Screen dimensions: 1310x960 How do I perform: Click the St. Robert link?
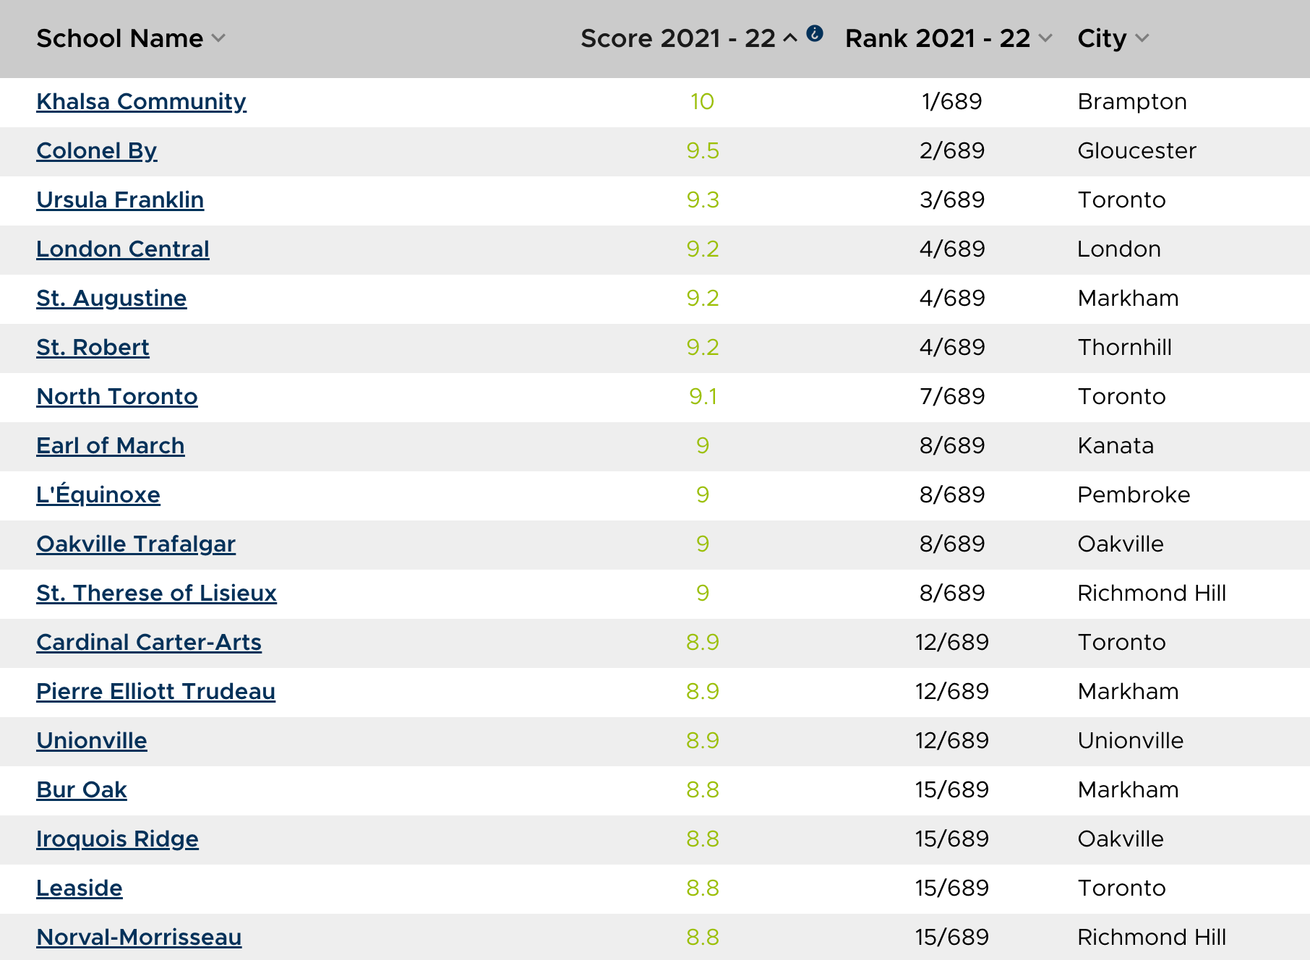(x=93, y=348)
